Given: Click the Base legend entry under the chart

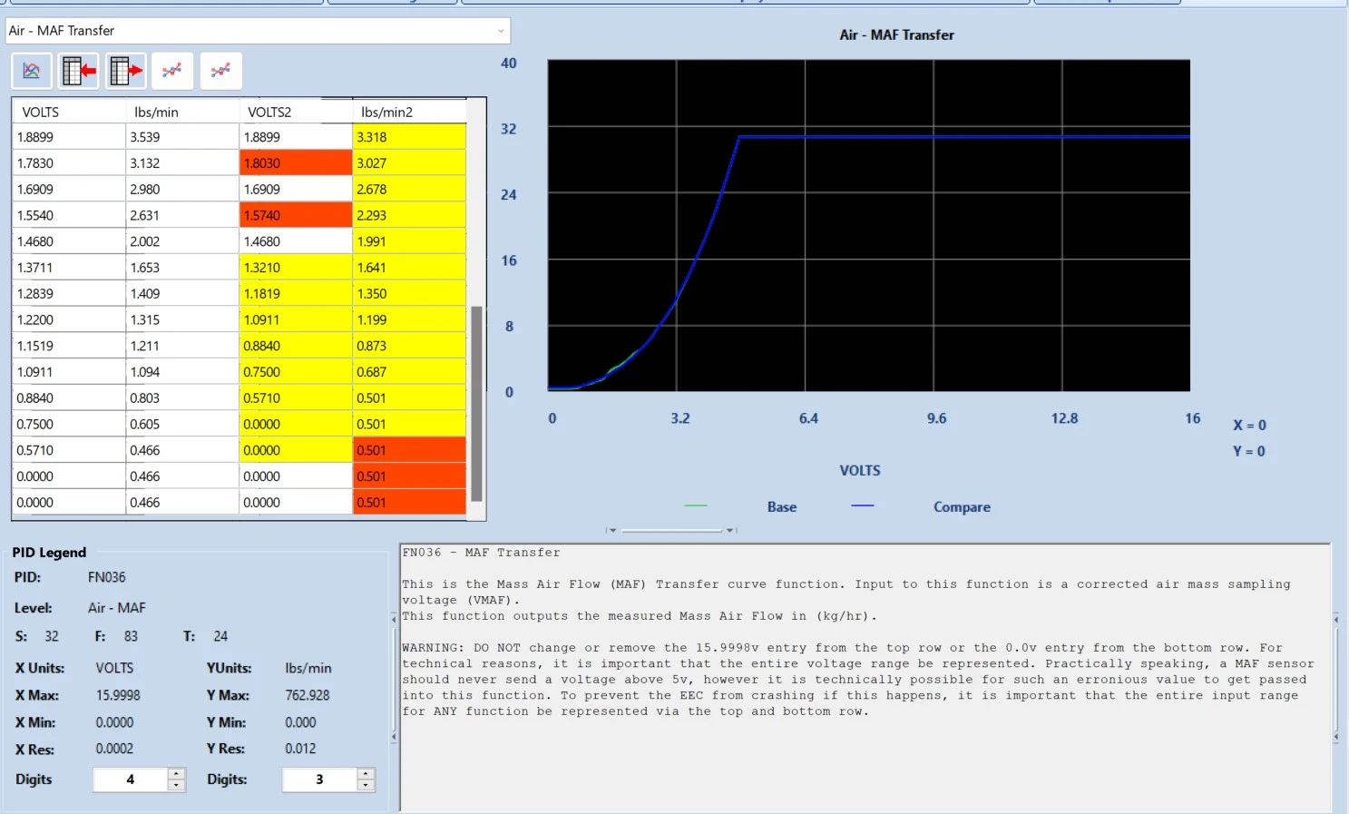Looking at the screenshot, I should tap(782, 507).
